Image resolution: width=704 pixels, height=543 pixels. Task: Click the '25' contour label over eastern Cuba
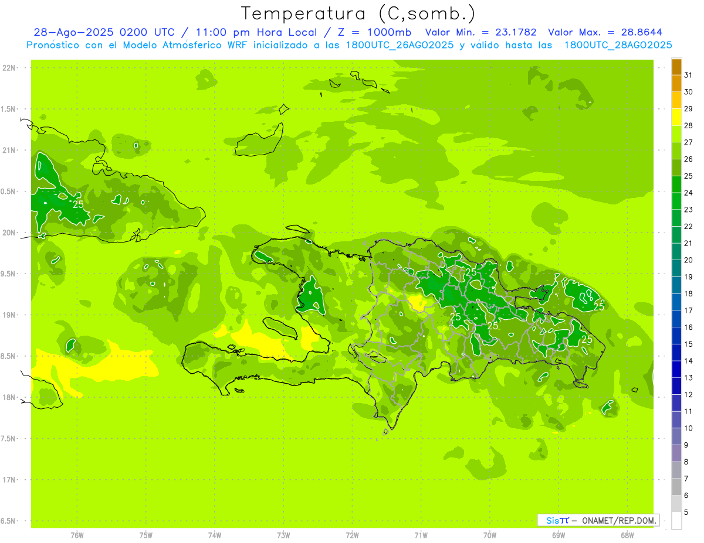(x=79, y=204)
